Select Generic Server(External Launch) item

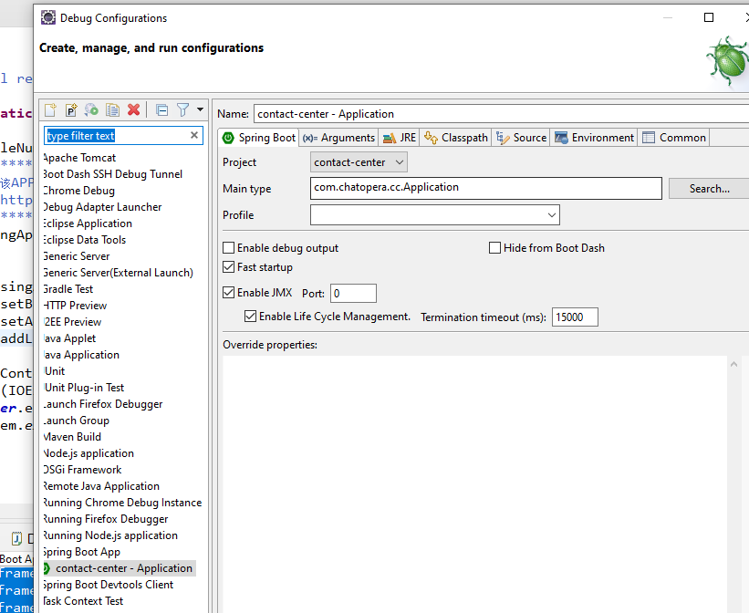(x=118, y=273)
